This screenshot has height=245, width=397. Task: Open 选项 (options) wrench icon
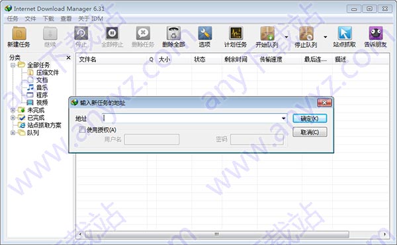tap(204, 33)
